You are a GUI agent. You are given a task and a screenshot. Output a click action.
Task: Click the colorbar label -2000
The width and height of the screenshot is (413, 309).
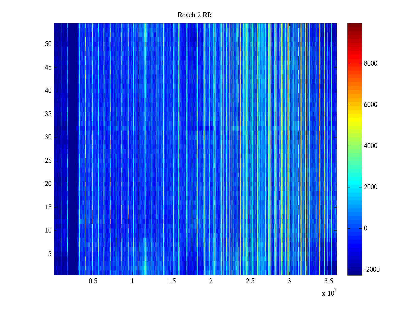coord(371,270)
